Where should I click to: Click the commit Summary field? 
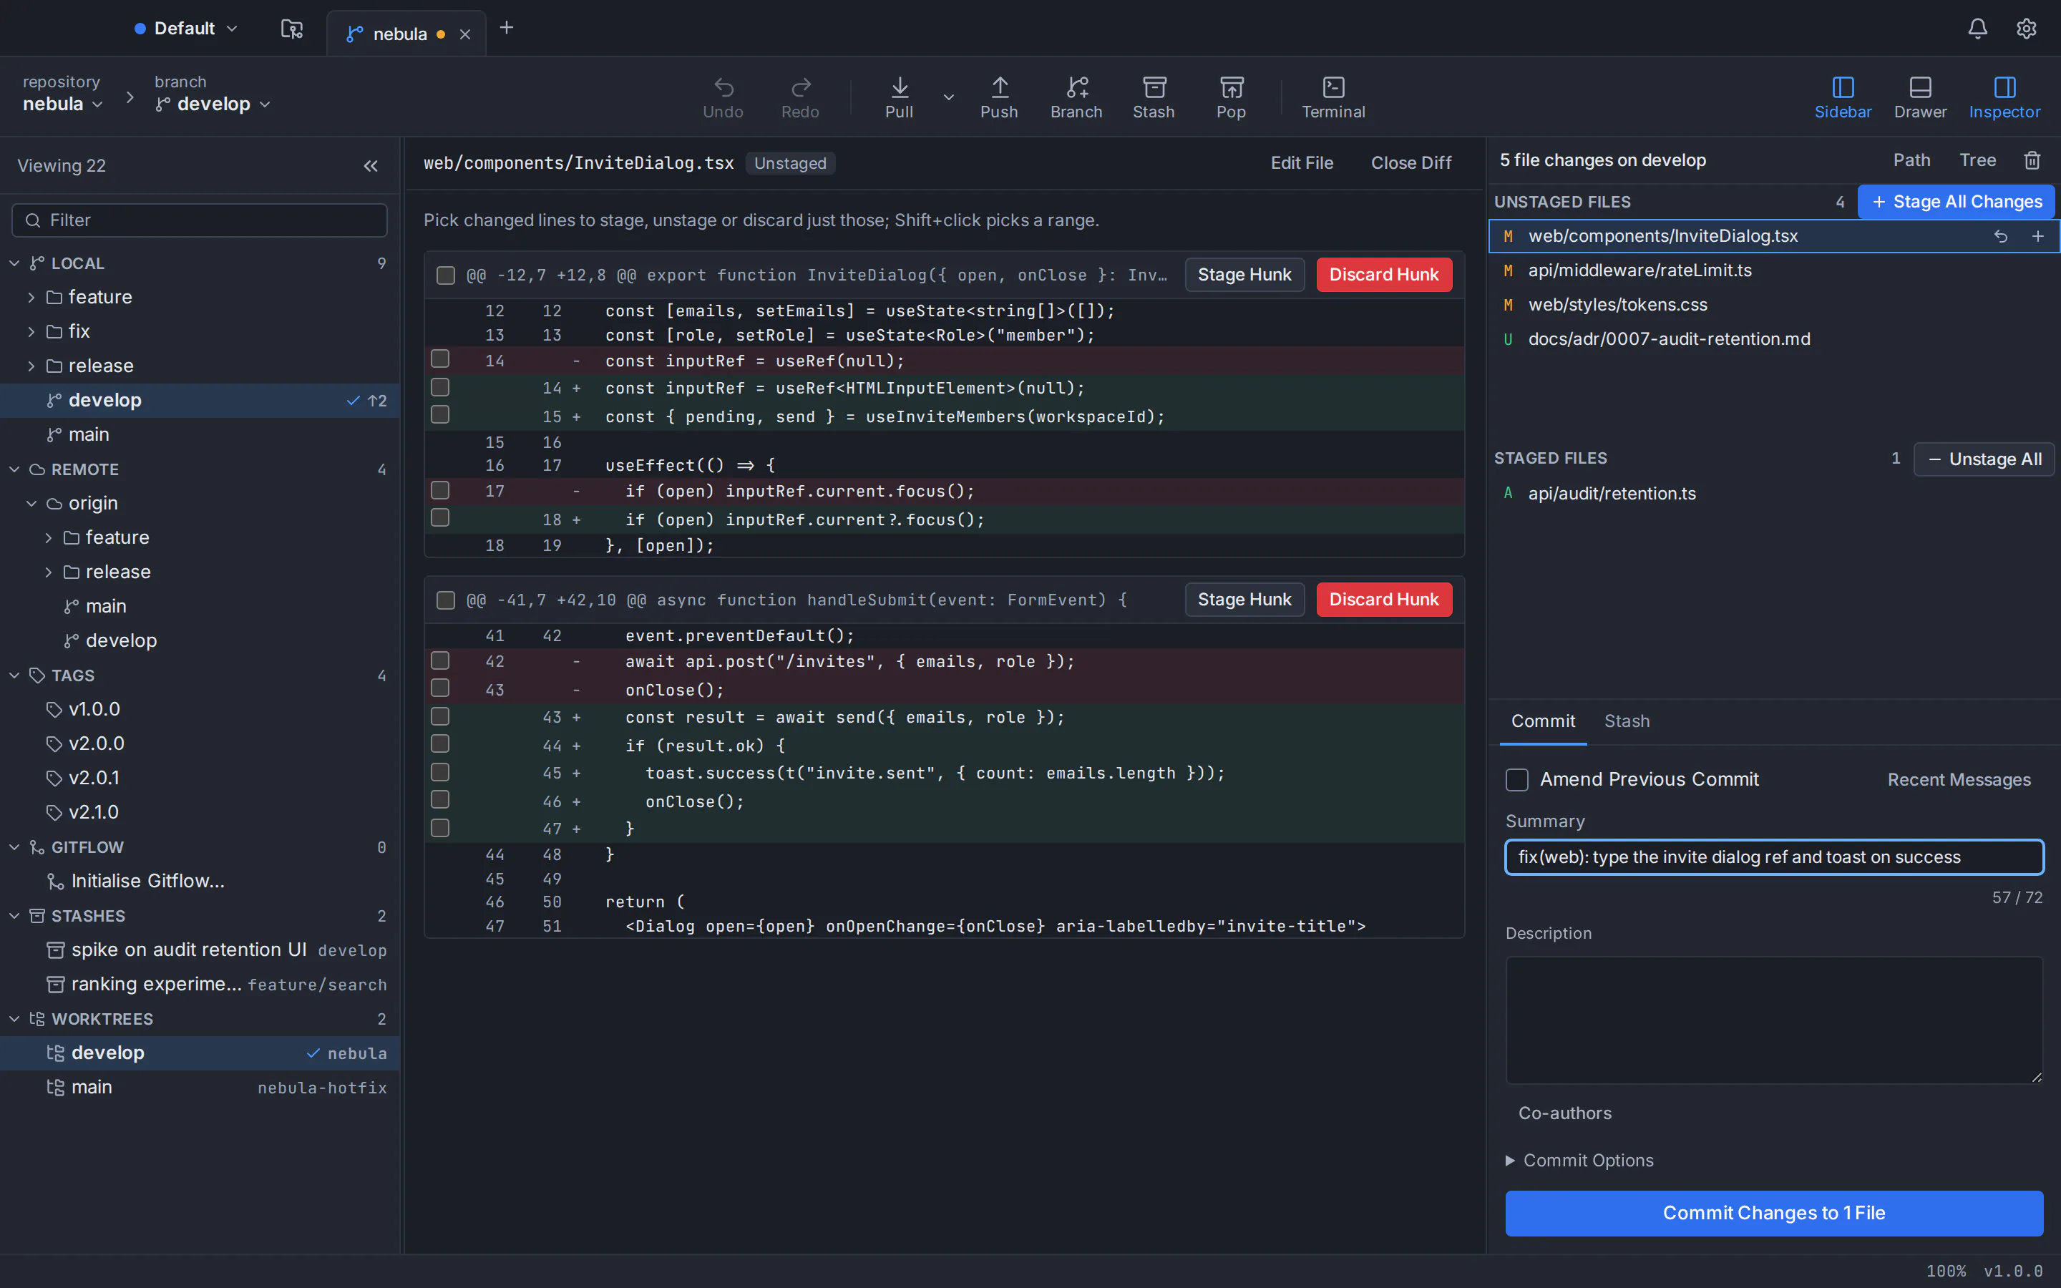[1774, 857]
